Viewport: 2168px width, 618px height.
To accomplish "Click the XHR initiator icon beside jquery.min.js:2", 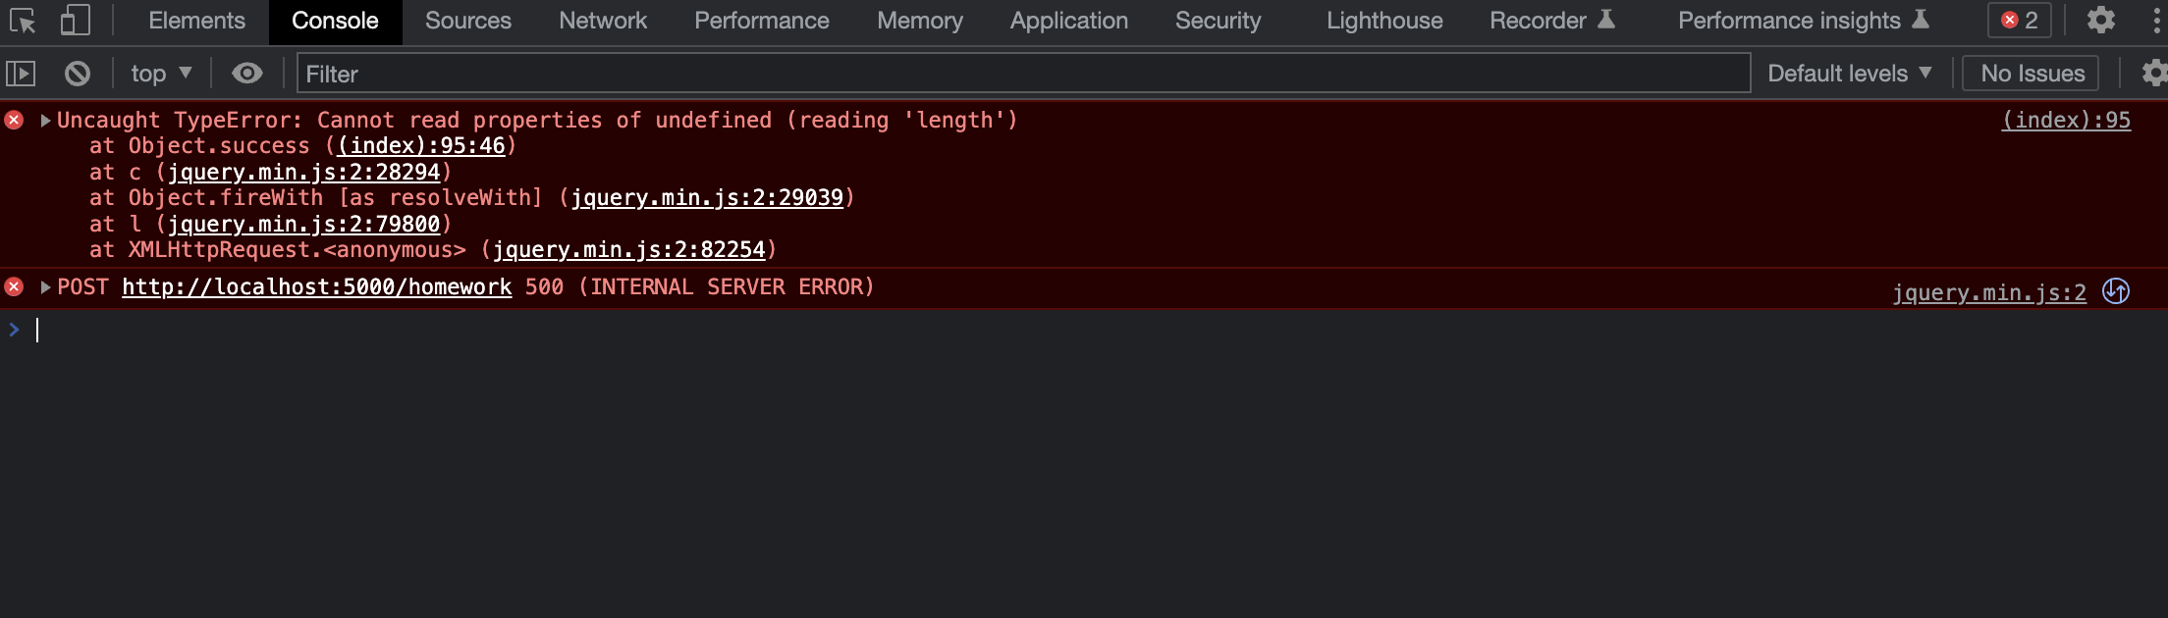I will pyautogui.click(x=2116, y=291).
